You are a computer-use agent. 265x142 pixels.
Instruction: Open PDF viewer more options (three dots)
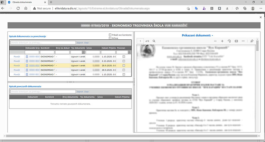(x=244, y=41)
